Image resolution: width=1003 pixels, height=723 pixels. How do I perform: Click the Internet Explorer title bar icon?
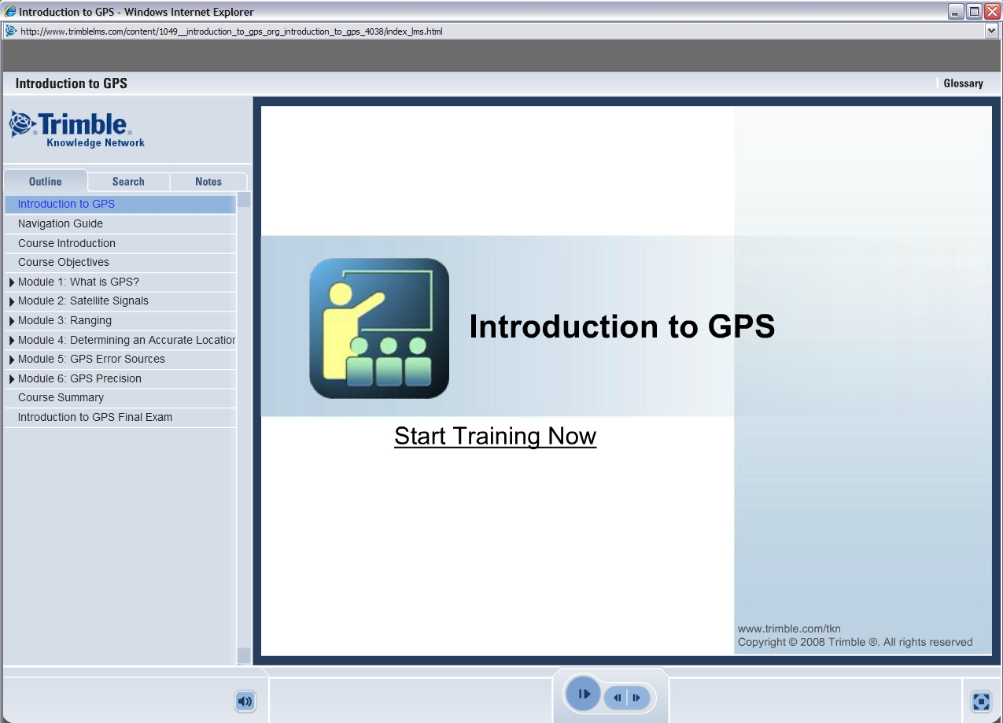pos(9,12)
